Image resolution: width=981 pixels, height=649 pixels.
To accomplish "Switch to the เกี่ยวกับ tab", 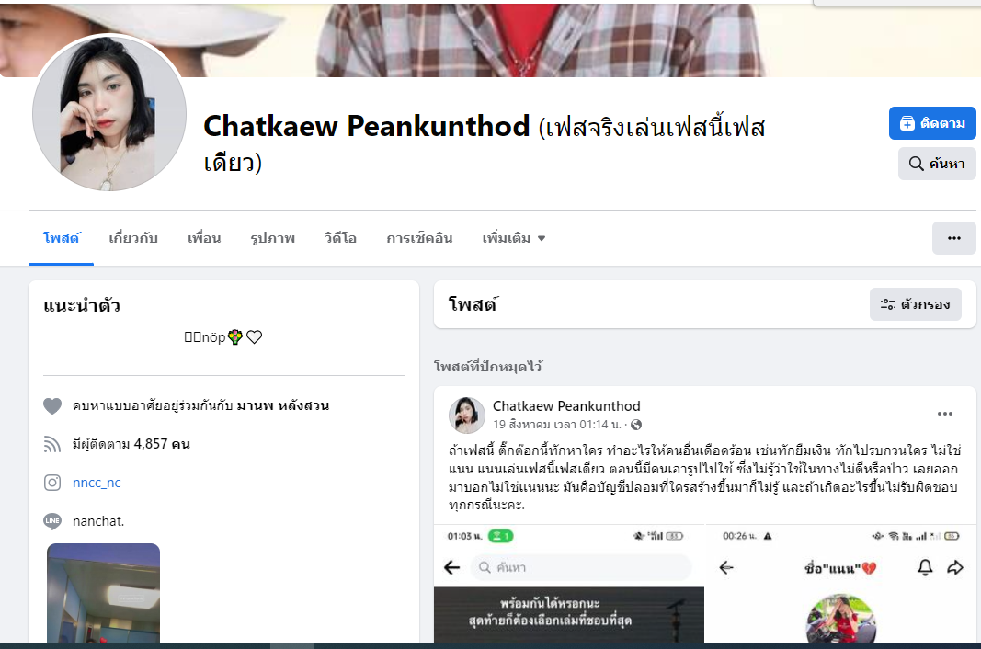I will (x=133, y=238).
